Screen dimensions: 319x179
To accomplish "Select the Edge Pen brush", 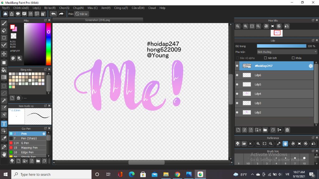I will 27,152.
